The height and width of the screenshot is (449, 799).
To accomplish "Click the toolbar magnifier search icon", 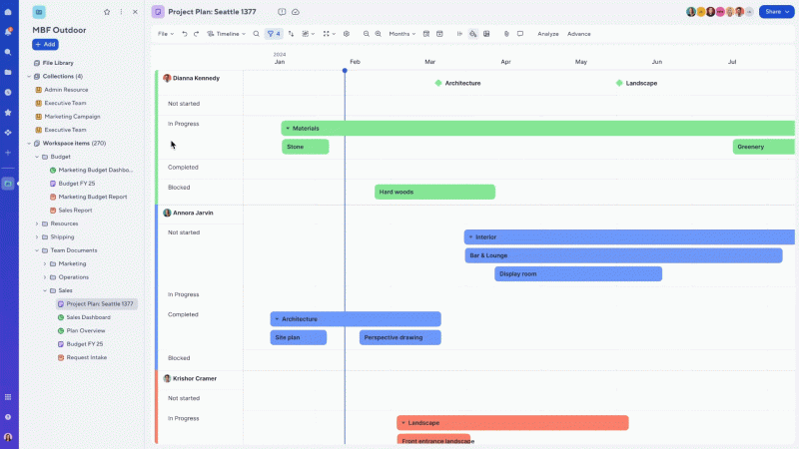I will coord(257,34).
